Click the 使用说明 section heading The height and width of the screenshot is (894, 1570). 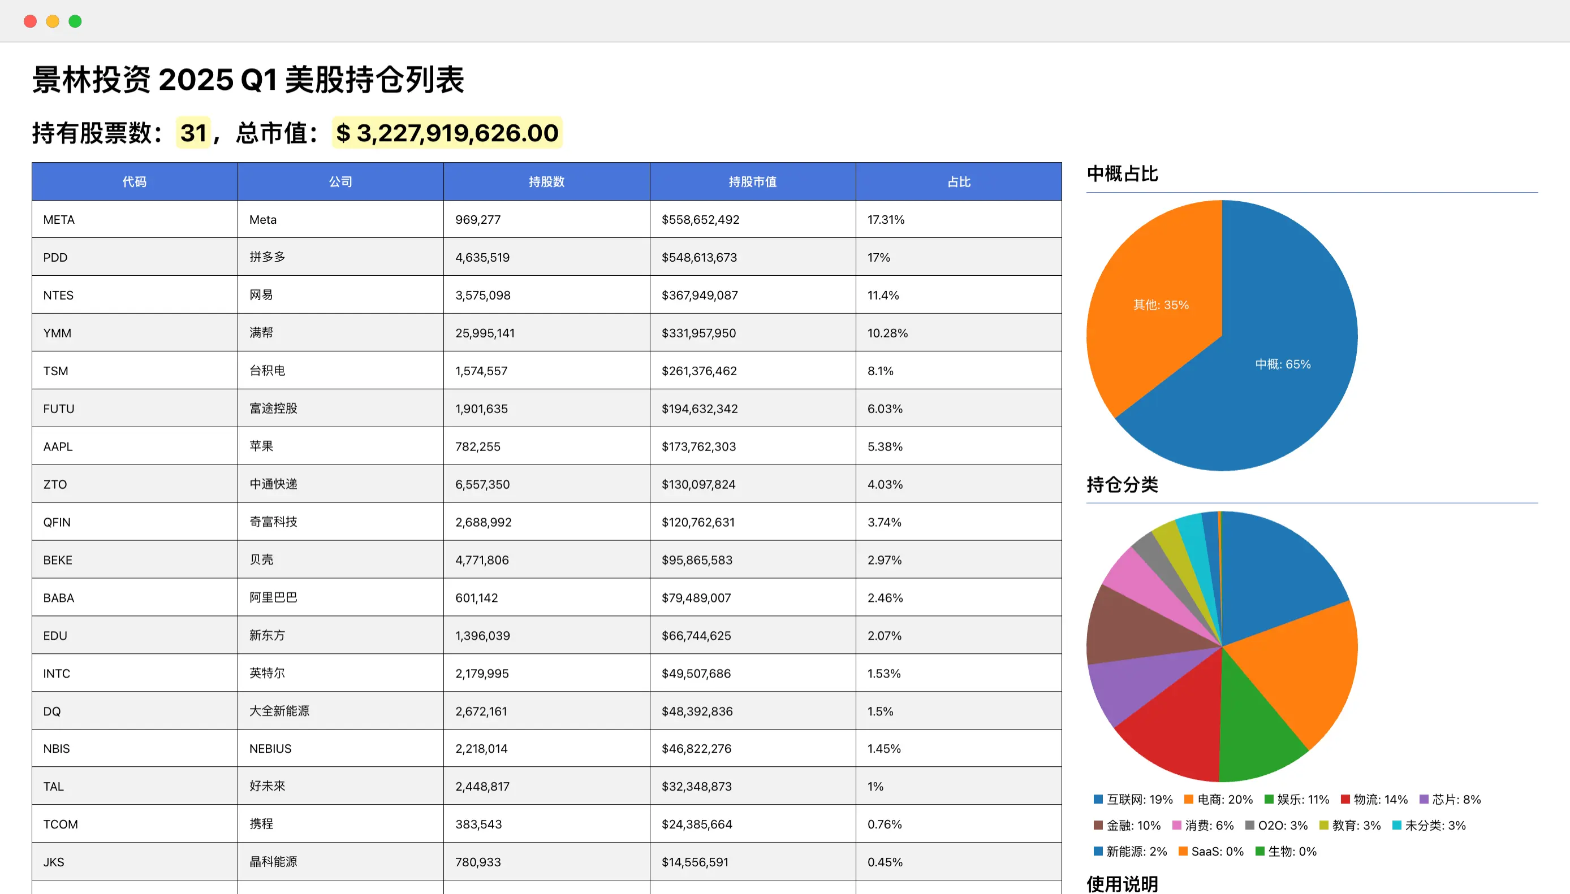point(1122,884)
